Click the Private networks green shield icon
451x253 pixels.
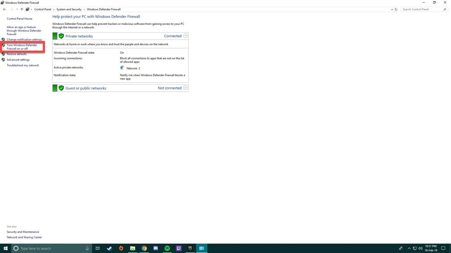[x=61, y=36]
